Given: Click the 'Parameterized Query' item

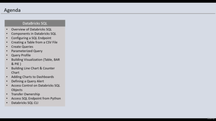Looking at the screenshot, I should click(27, 51).
